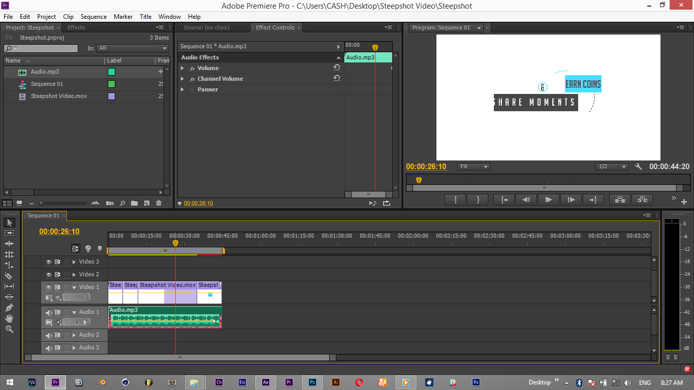This screenshot has height=390, width=694.
Task: Select the Zoom magnifier tool
Action: coord(9,329)
